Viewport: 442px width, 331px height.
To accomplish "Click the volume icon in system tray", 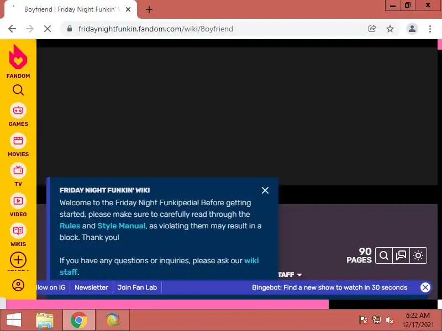I will point(390,320).
